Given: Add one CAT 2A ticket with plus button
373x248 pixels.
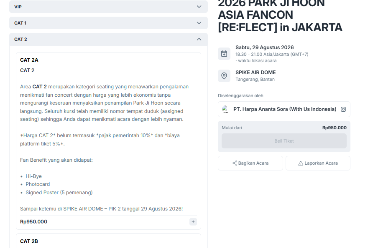Looking at the screenshot, I should click(x=193, y=222).
